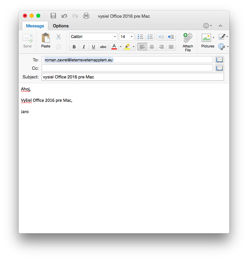Click the word Ahoj in message body

[x=25, y=89]
